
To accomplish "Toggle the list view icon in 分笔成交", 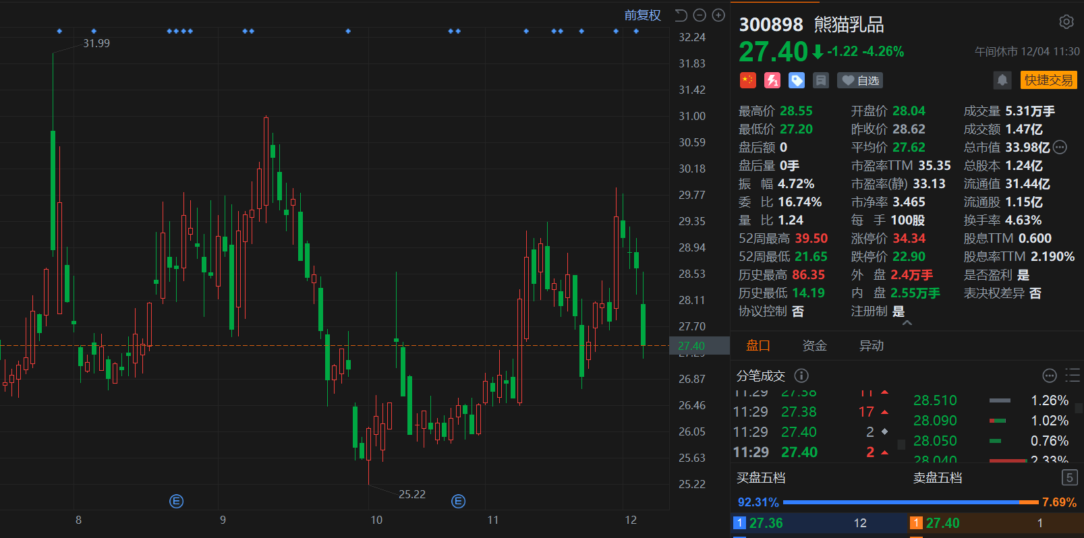I will (x=1072, y=376).
